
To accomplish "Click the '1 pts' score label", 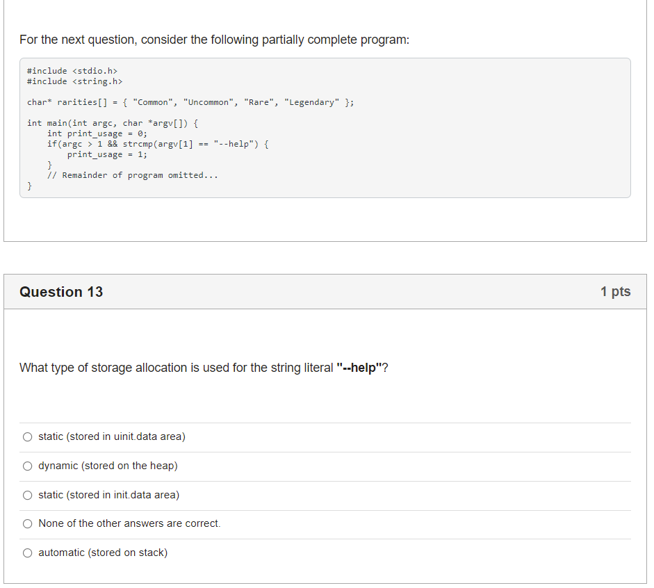I will pyautogui.click(x=615, y=292).
